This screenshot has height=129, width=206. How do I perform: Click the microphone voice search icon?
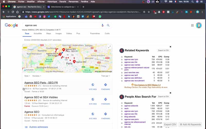click(x=102, y=25)
